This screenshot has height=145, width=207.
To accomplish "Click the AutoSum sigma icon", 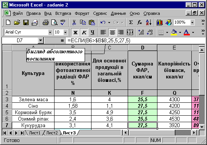I will (x=131, y=22).
